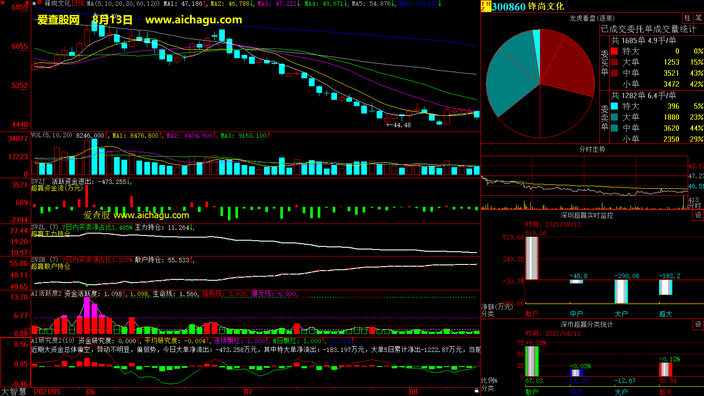Switch pie panel to 柱 bar view
The image size is (704, 396).
click(x=687, y=18)
